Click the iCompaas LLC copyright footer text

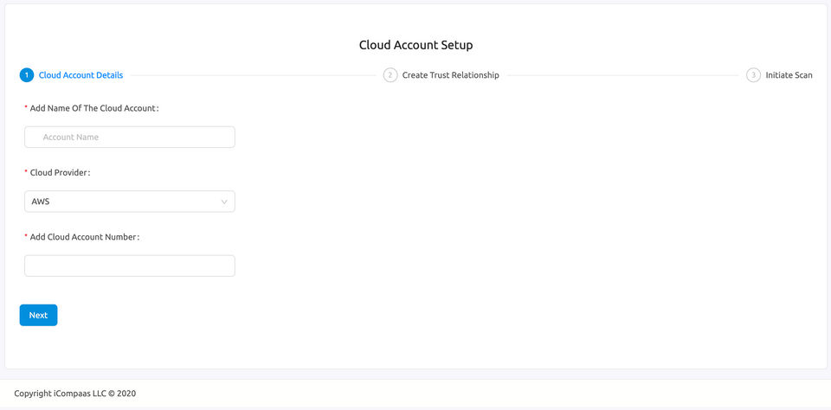[x=74, y=393]
